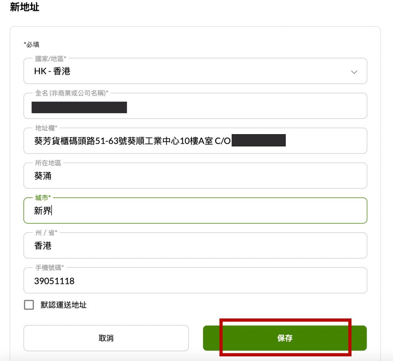
Task: Click the 默認運送地址 label text
Action: (x=64, y=305)
